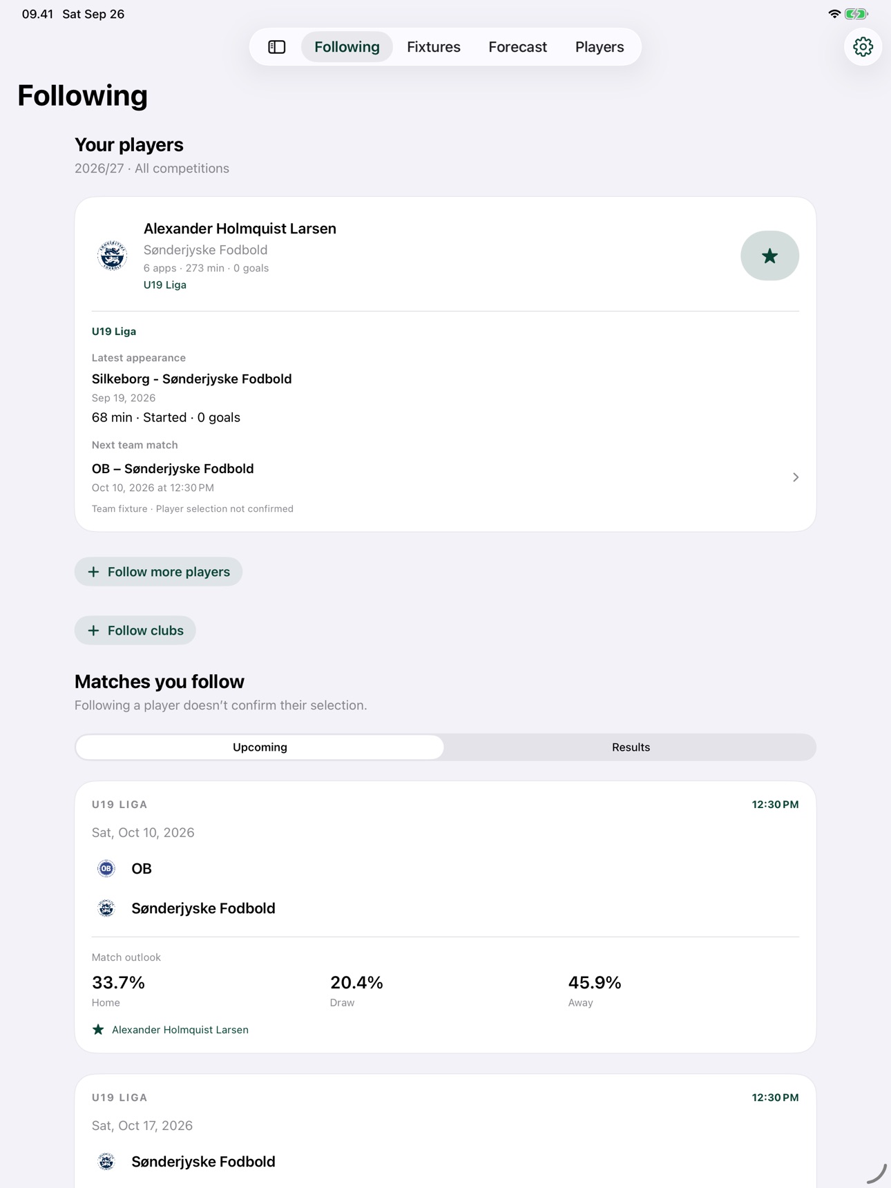Tap 12:30 PM time on Oct 17 card
891x1188 pixels.
click(x=775, y=1098)
